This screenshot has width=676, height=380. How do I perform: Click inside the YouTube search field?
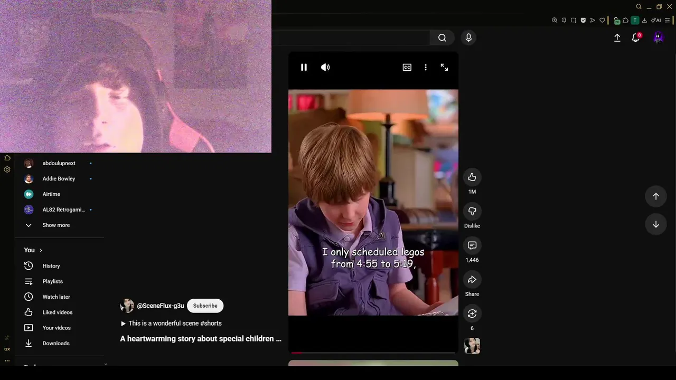click(351, 37)
